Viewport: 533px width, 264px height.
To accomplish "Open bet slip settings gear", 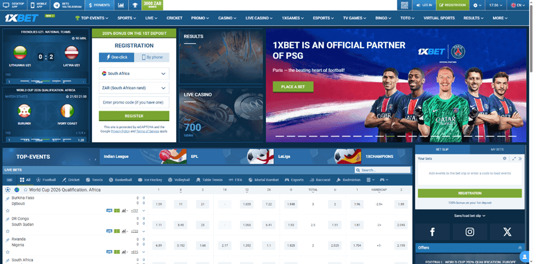I will (x=505, y=159).
